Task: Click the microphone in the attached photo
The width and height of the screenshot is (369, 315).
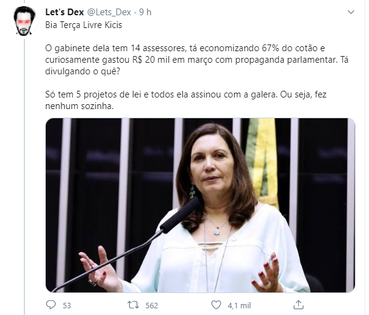Action: (180, 216)
